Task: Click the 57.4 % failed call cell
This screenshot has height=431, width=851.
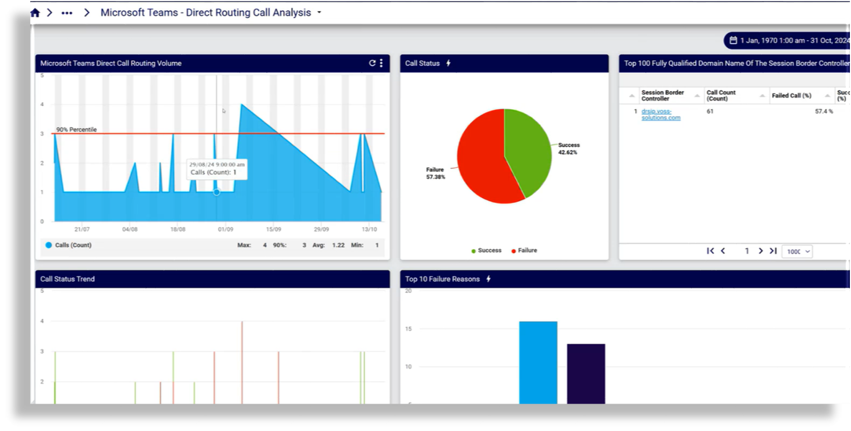Action: coord(824,111)
